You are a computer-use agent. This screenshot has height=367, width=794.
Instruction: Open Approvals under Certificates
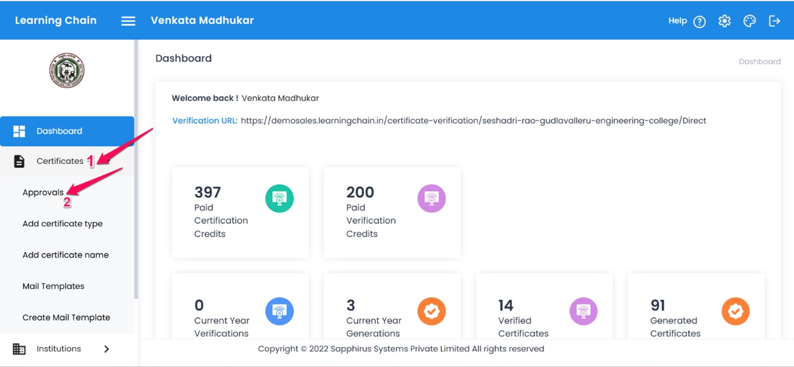[43, 193]
